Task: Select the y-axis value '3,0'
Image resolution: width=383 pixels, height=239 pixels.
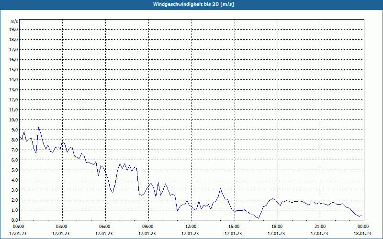Action: pyautogui.click(x=14, y=190)
